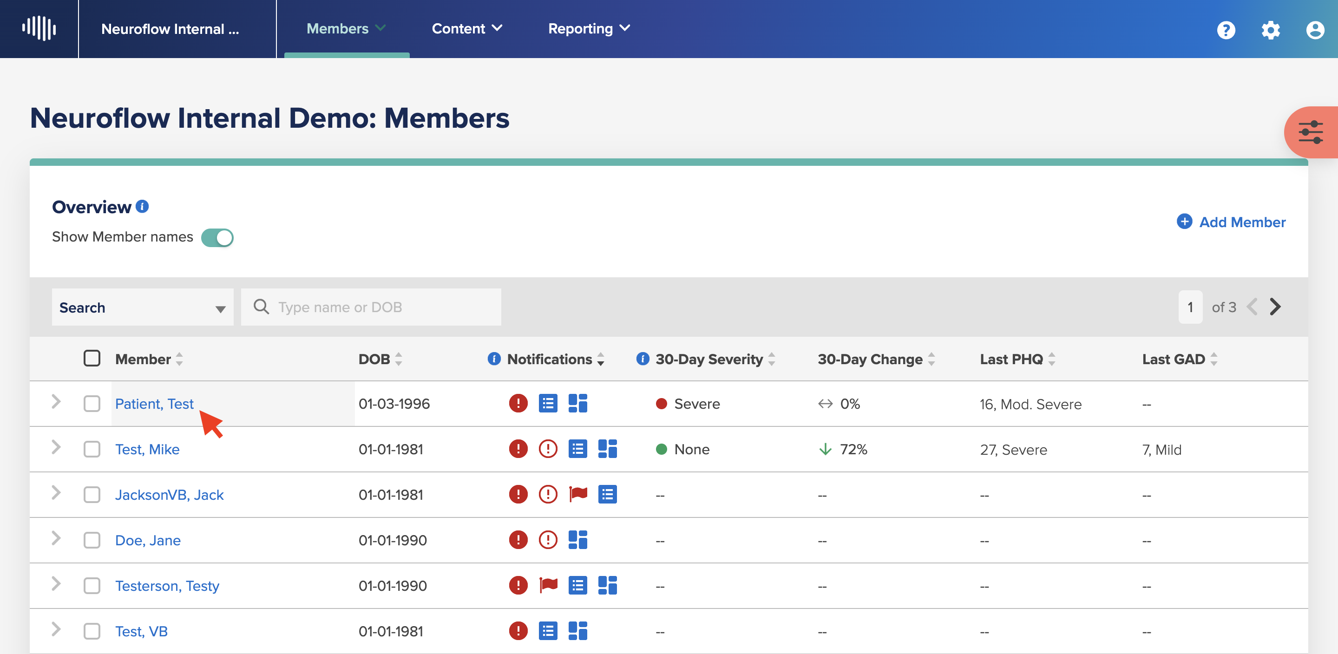Click outlined red alert icon for Doe, Jane

[x=547, y=539]
